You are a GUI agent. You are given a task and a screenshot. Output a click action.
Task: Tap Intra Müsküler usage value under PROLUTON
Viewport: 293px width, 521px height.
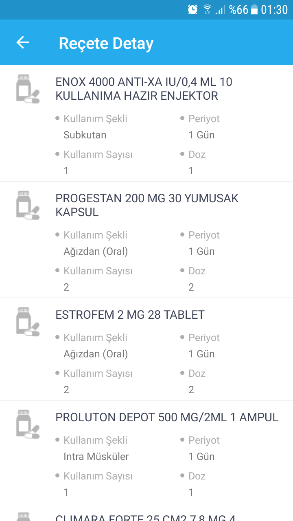pos(96,457)
